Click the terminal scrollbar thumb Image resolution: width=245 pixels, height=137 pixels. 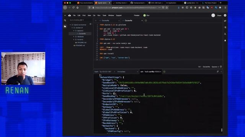(222, 130)
